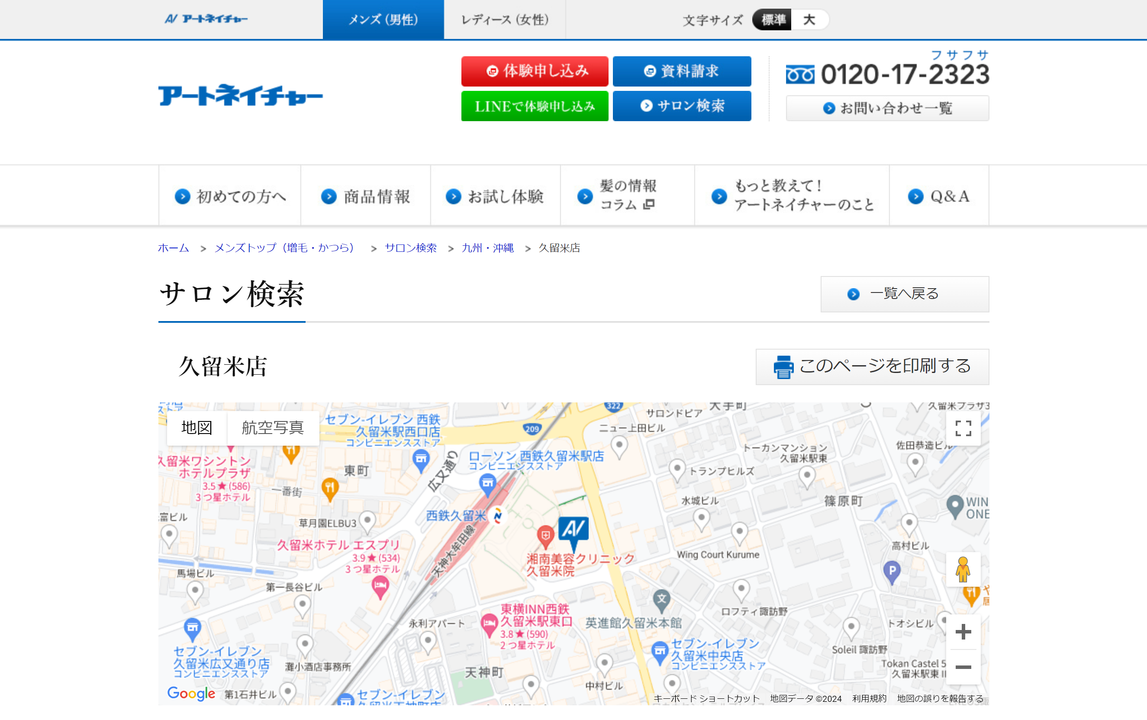Click route 209 road shield
This screenshot has height=720, width=1147.
(x=532, y=428)
